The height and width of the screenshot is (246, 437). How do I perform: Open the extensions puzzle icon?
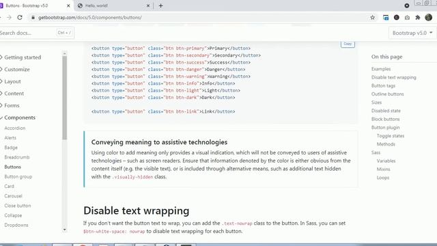point(417,18)
